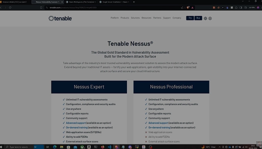Click the Tenable logo
262x149 pixels.
point(60,18)
